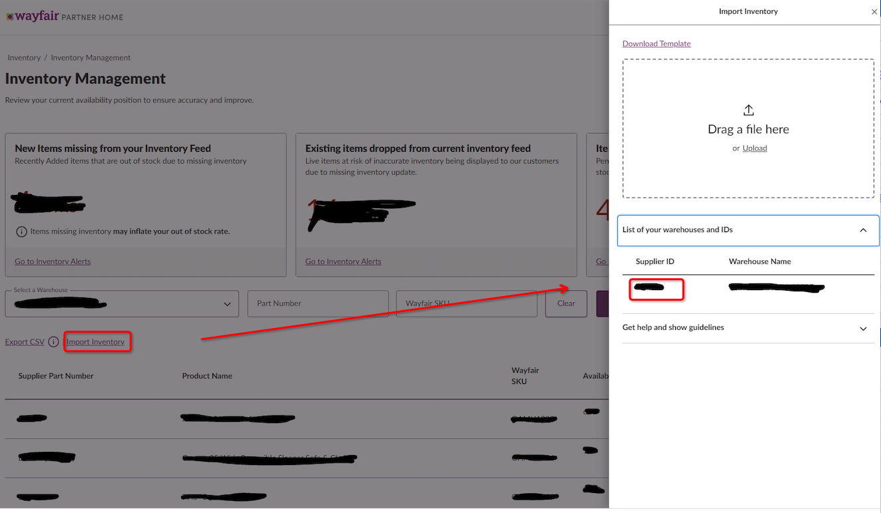Click the upload arrow icon in the drop zone

tap(748, 110)
